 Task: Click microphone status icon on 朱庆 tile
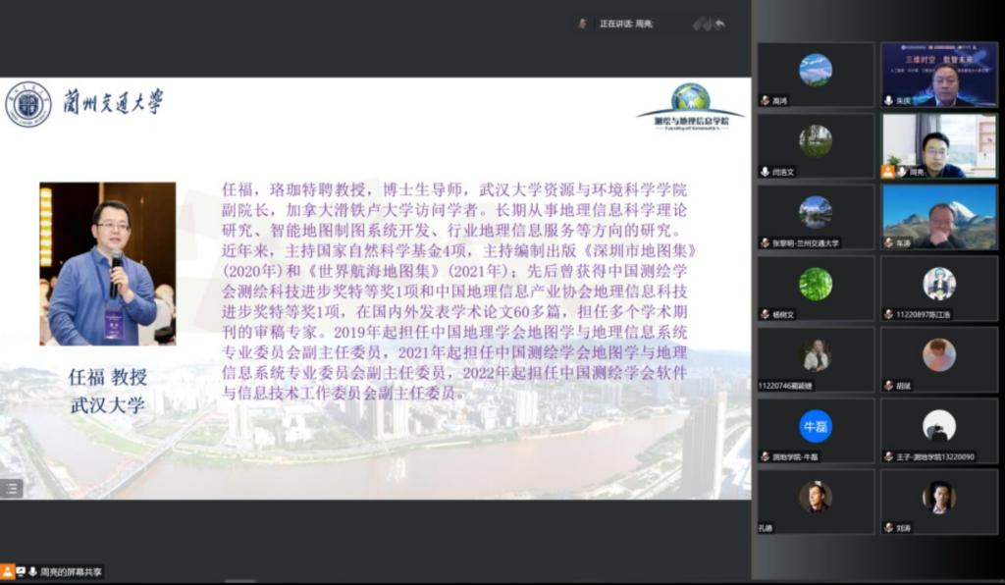(889, 100)
